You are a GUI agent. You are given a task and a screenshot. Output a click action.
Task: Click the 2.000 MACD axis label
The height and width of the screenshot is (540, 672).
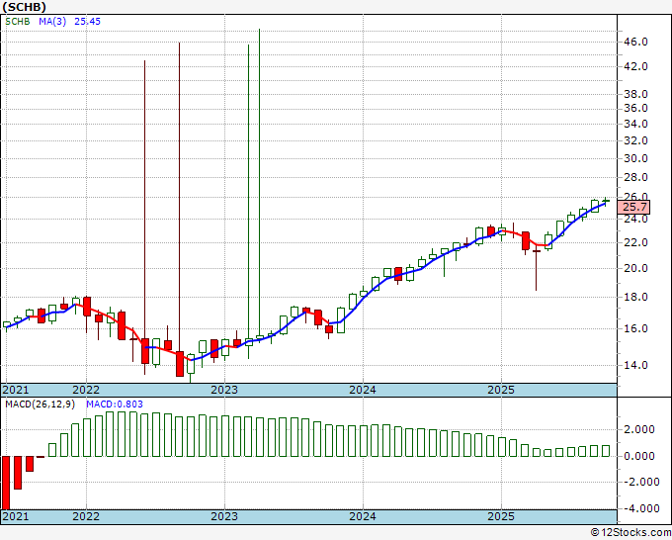[639, 430]
